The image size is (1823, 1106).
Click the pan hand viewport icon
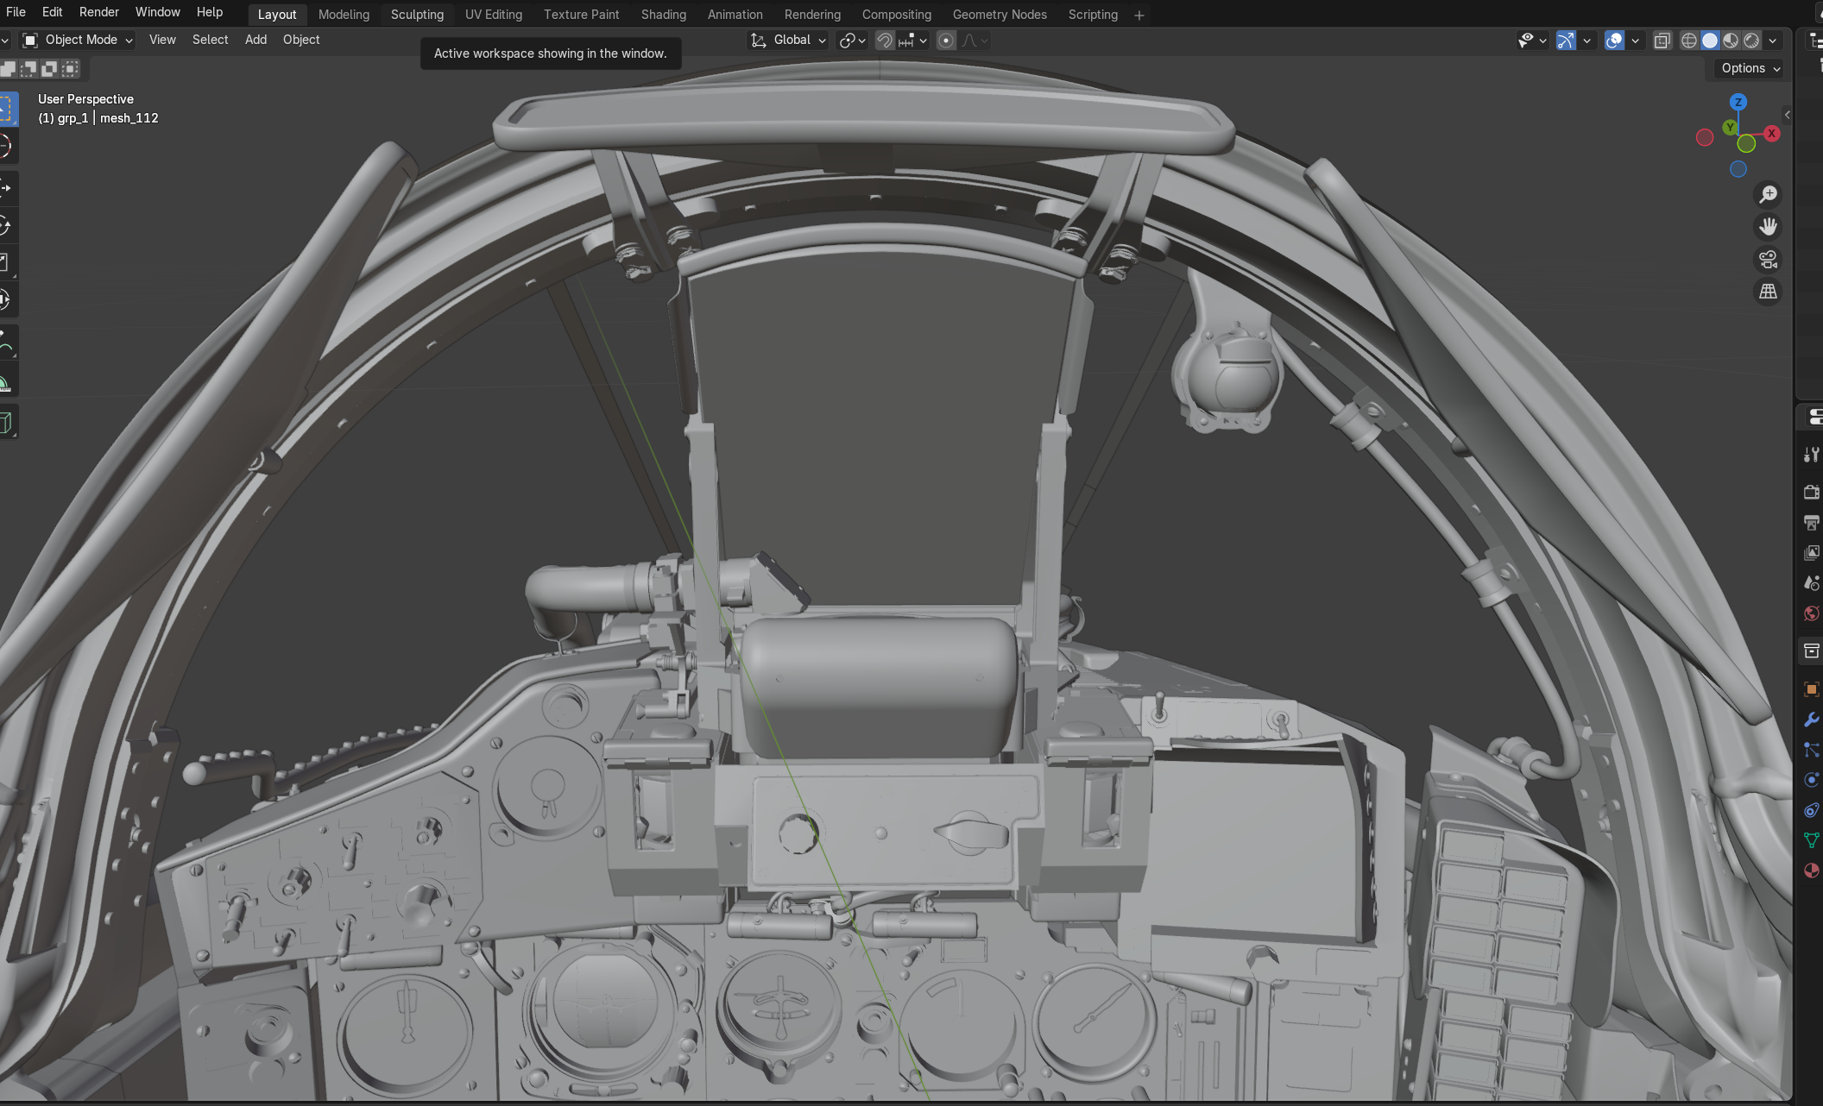1768,227
